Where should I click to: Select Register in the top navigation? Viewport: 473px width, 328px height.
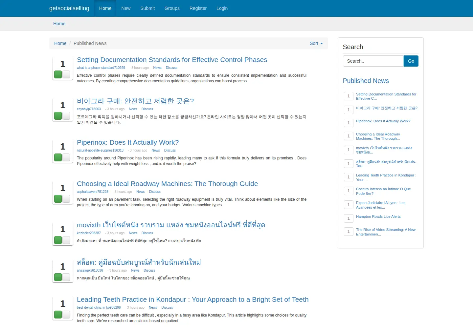point(198,8)
